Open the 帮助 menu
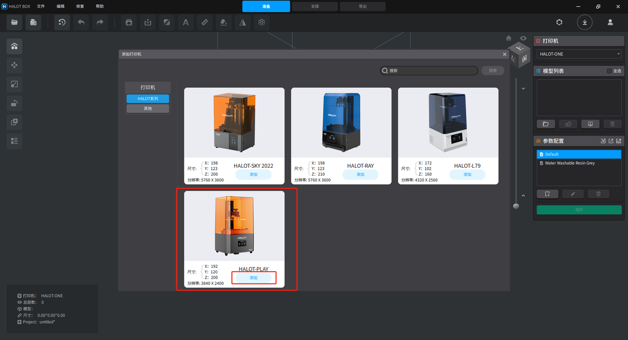The image size is (628, 340). [x=100, y=6]
